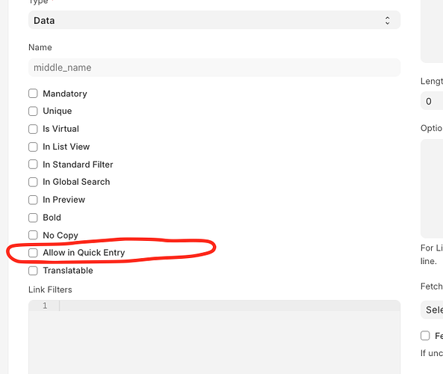Click the middle_name Name input field
443x374 pixels.
(x=214, y=67)
